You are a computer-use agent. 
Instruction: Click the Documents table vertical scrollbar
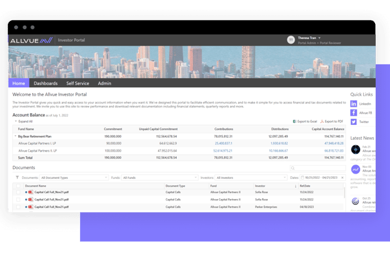click(344, 193)
